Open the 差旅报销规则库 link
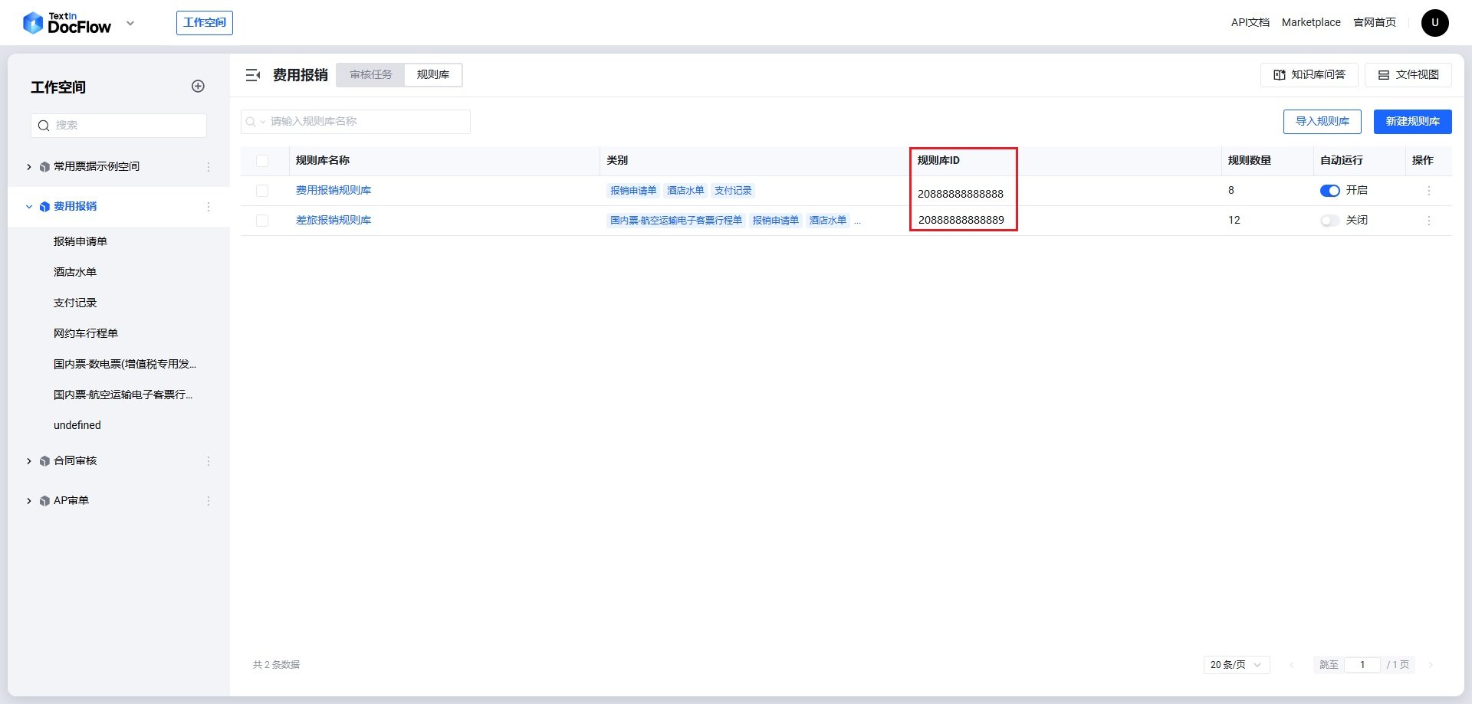Viewport: 1472px width, 704px height. click(x=333, y=220)
